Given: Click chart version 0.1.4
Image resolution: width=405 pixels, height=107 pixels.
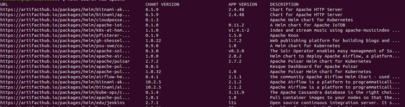Looking at the screenshot, I should pyautogui.click(x=152, y=92).
